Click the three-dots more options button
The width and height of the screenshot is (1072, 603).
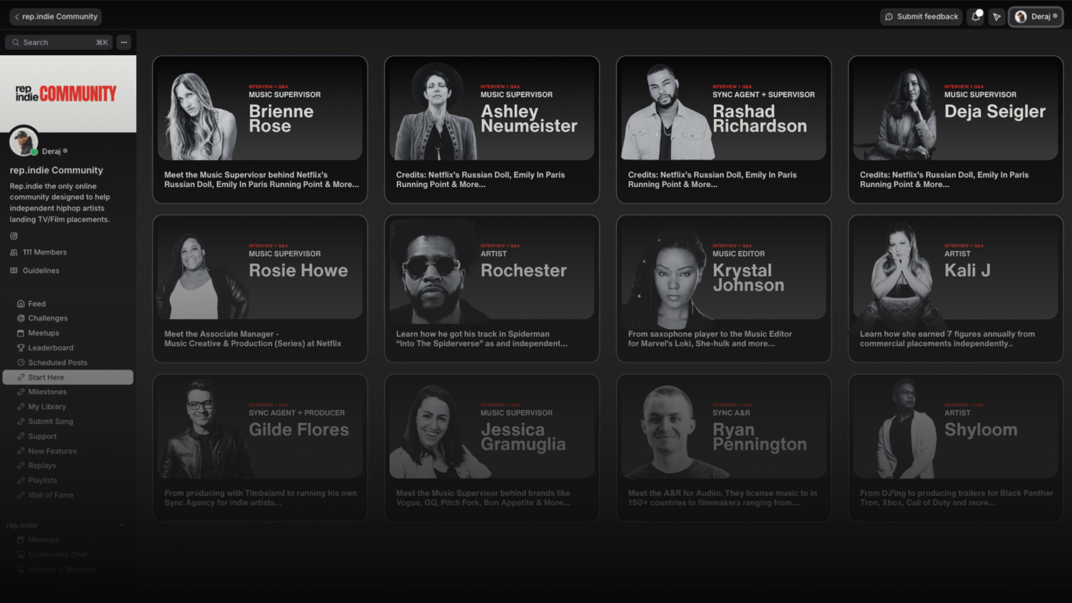coord(124,42)
